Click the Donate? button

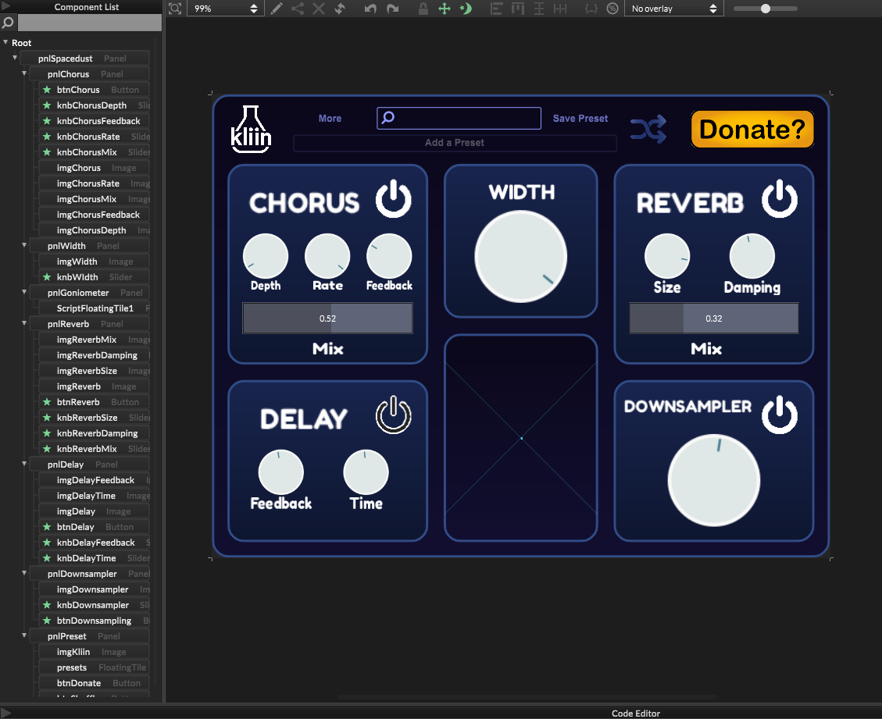(x=752, y=129)
